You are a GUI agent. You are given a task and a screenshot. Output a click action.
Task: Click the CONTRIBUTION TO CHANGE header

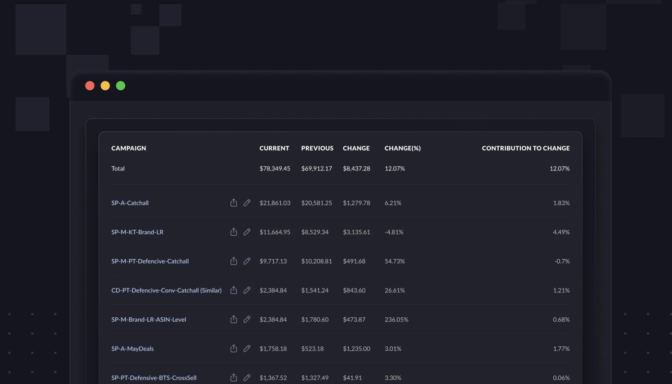[x=526, y=148]
